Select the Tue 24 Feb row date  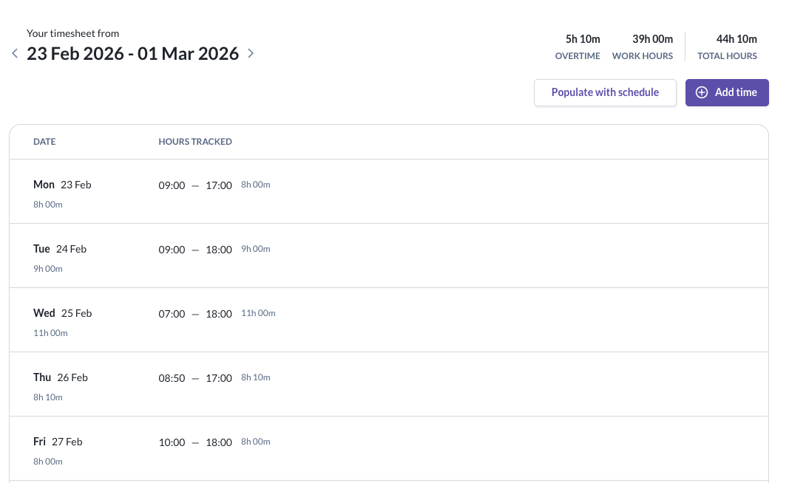[60, 250]
